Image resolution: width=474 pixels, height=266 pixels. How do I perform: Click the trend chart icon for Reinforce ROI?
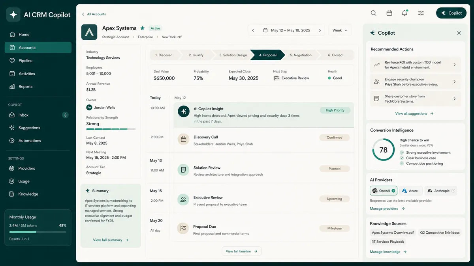tap(377, 65)
